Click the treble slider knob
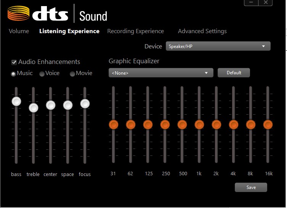Image resolution: width=287 pixels, height=208 pixels. pos(34,108)
